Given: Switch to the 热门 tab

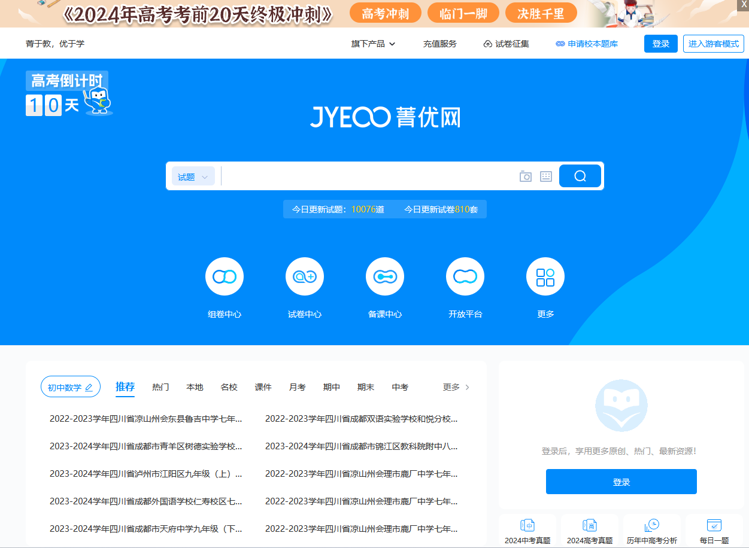Looking at the screenshot, I should (x=160, y=387).
